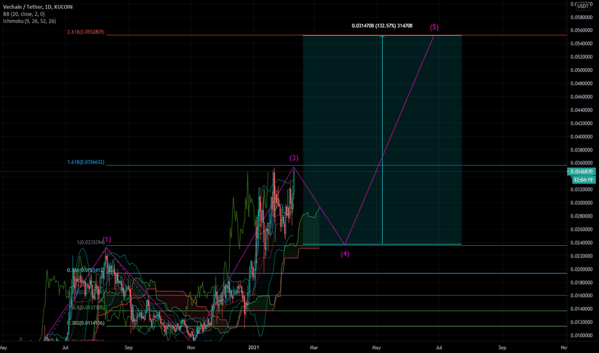This screenshot has height=353, width=599.
Task: Click the Ichimoku (9, 26, 52, 26) indicator legend
Action: tap(30, 21)
